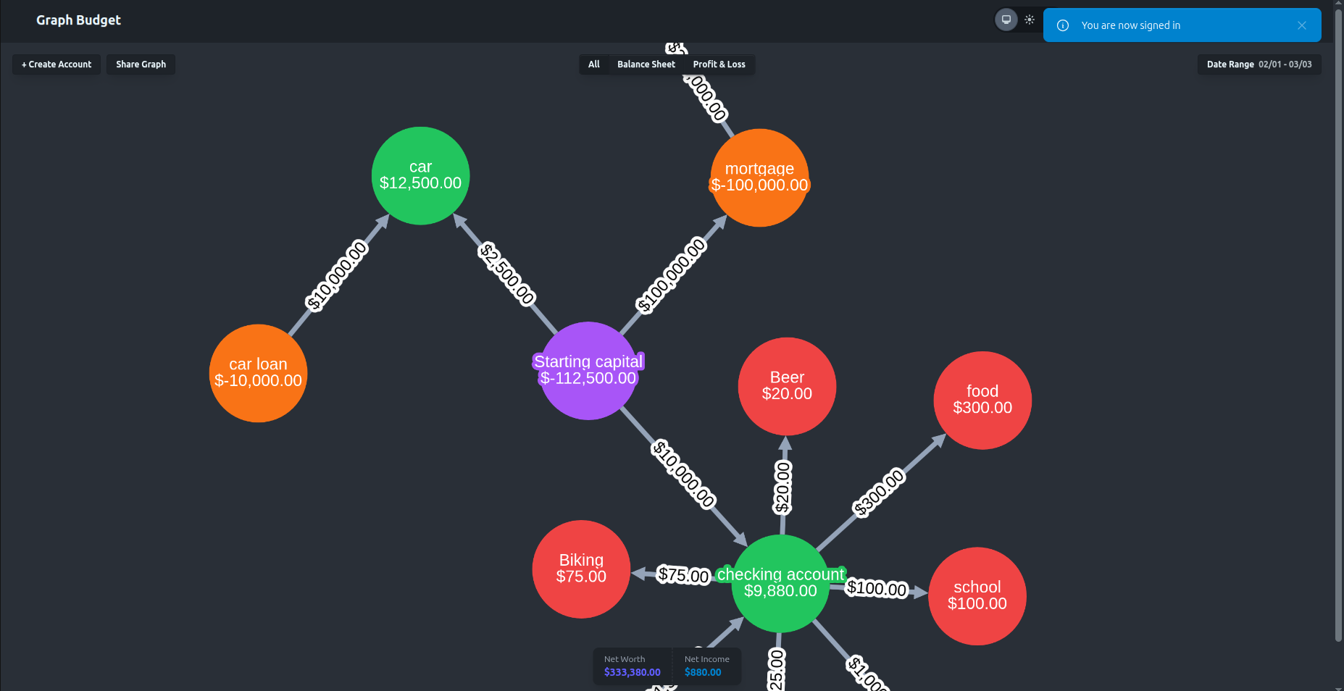Open the Date Range picker showing 02/01 - 03/03
Viewport: 1344px width, 691px height.
(x=1259, y=64)
